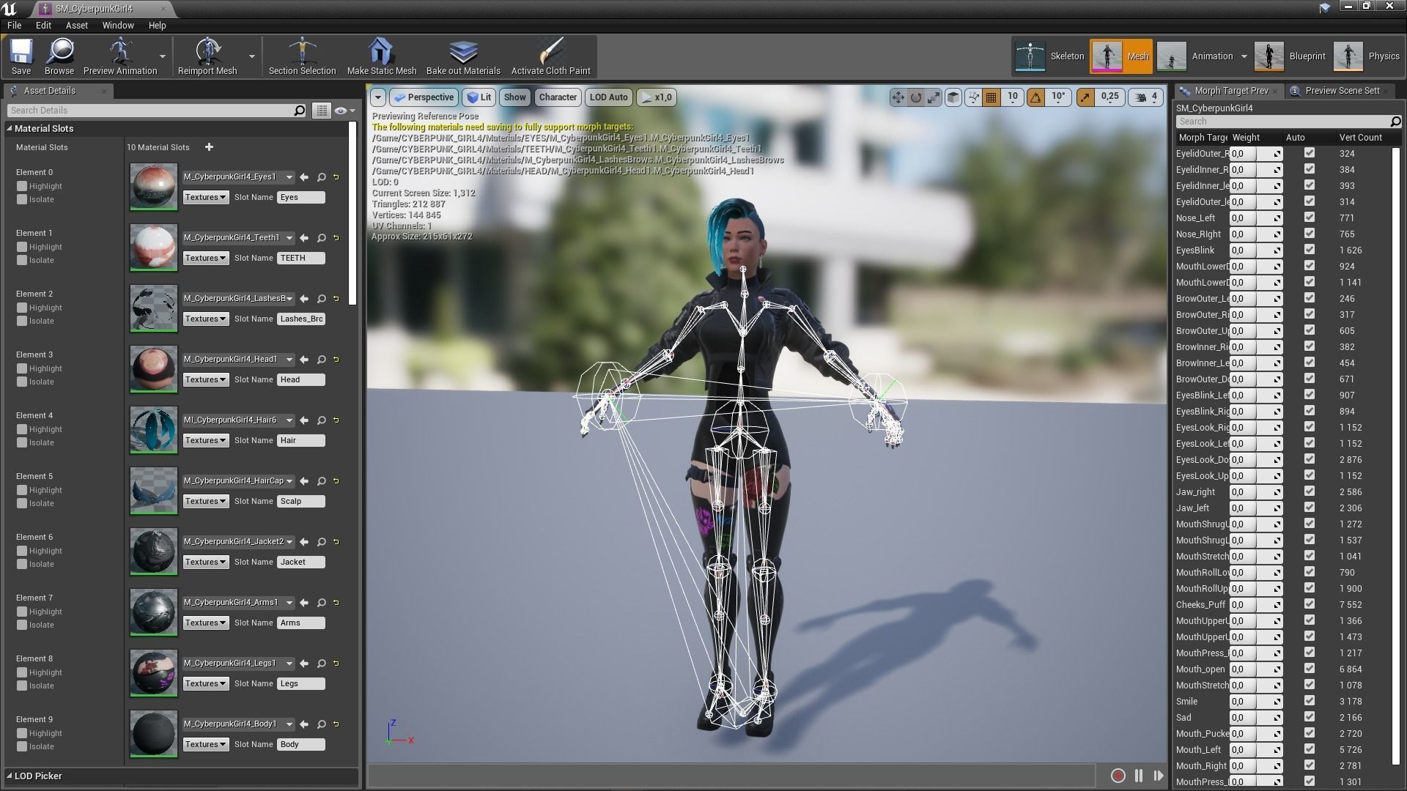Click record button in viewport timeline
This screenshot has width=1407, height=791.
click(1118, 776)
